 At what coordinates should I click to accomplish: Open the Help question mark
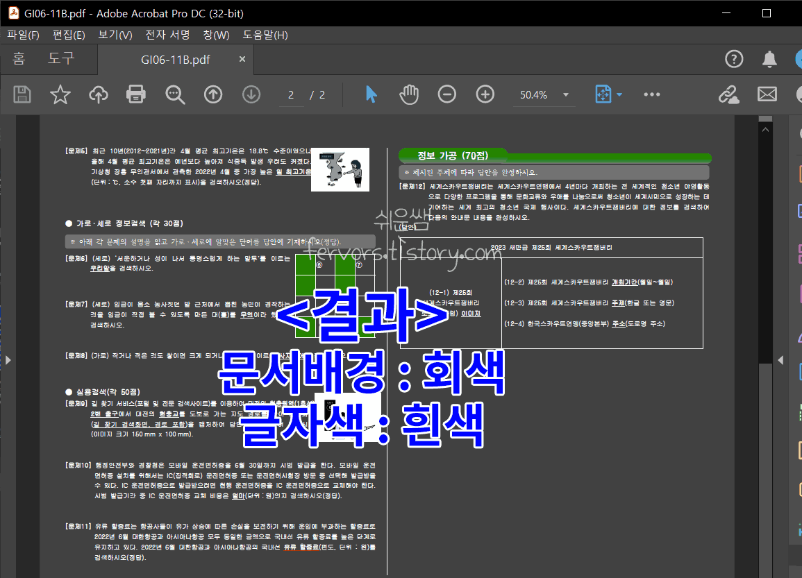tap(734, 59)
